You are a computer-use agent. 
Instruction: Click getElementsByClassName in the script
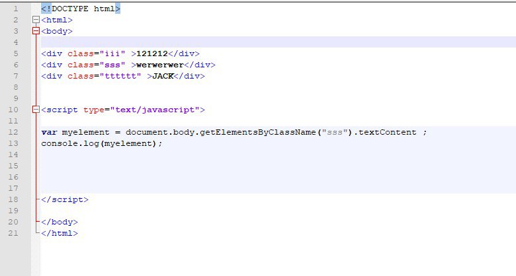point(258,132)
